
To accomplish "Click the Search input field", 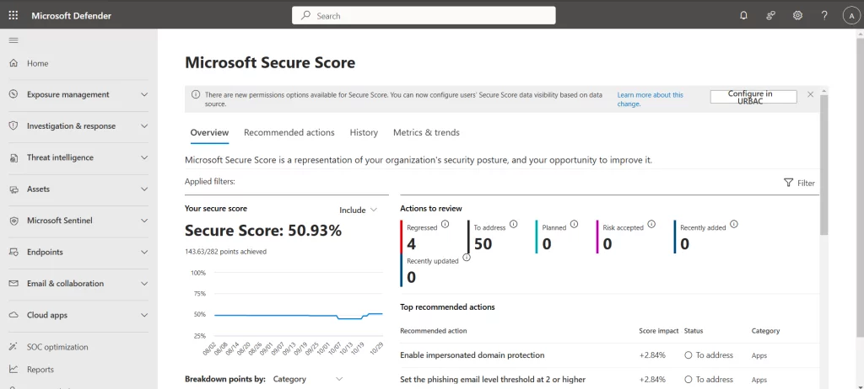I will click(x=424, y=15).
